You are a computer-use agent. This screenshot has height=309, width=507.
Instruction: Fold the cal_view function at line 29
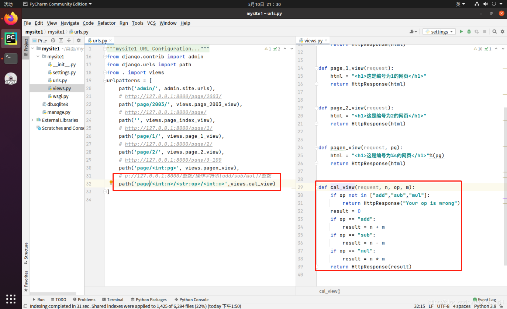click(x=317, y=187)
